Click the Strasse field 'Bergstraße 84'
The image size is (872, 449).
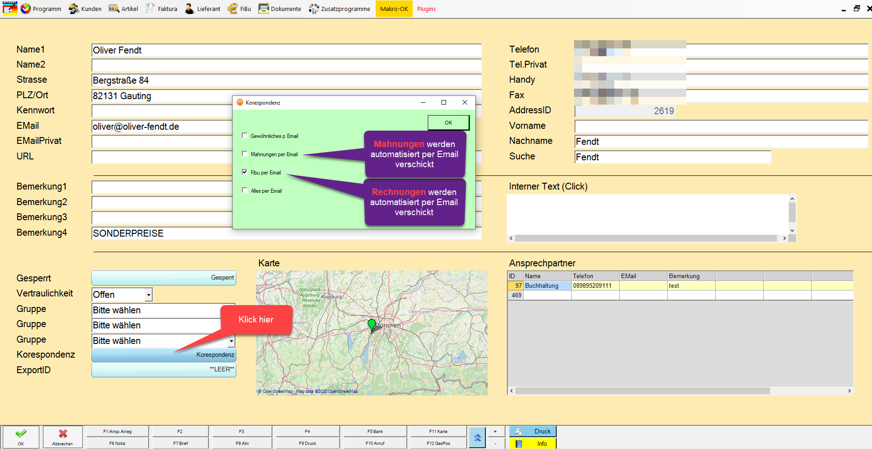[287, 80]
